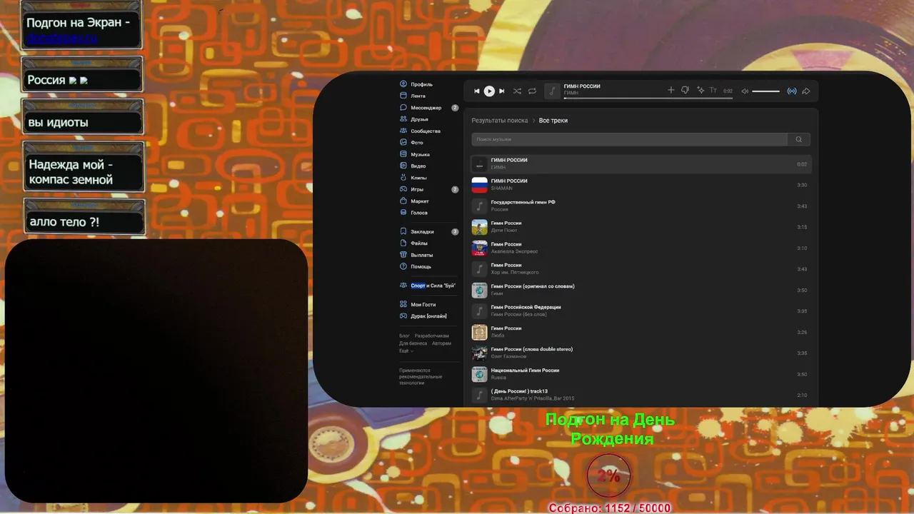Skip to the previous track in player
The image size is (914, 514).
(477, 91)
